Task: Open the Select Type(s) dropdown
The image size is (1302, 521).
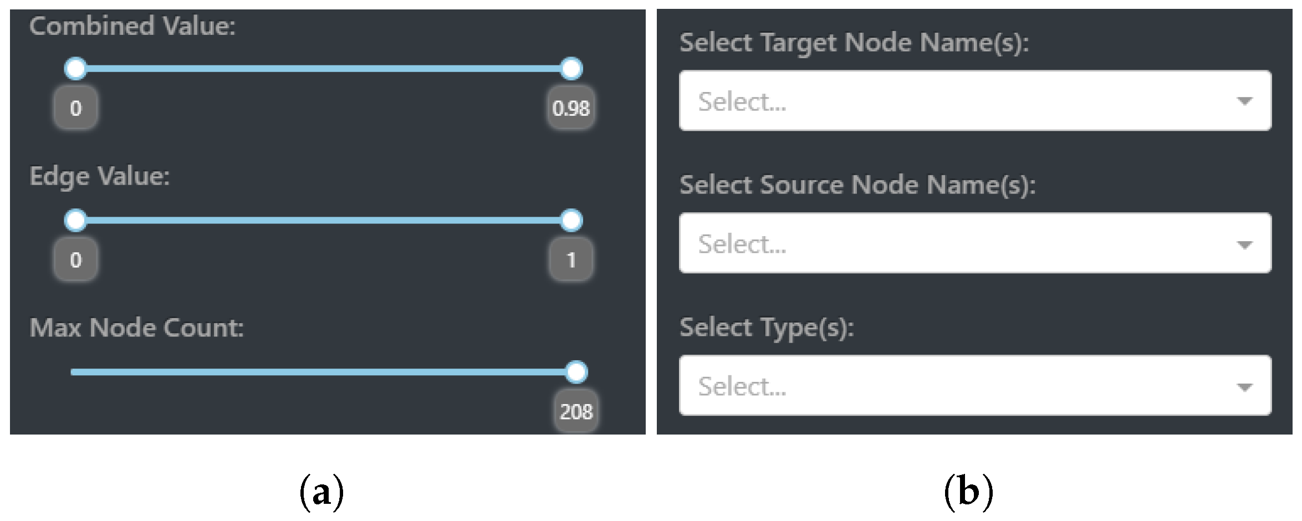Action: [x=942, y=386]
